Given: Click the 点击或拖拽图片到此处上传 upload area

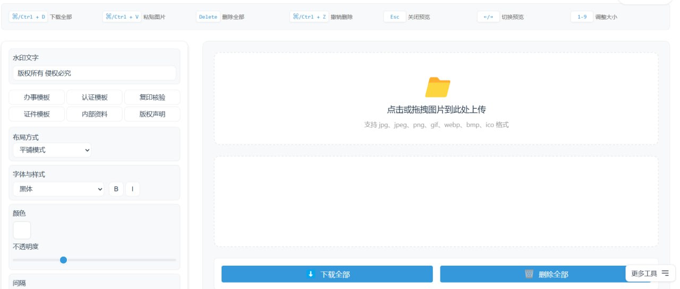Looking at the screenshot, I should 436,110.
